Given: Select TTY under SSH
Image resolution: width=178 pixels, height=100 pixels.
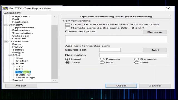Looking at the screenshot, I should pos(19,66).
